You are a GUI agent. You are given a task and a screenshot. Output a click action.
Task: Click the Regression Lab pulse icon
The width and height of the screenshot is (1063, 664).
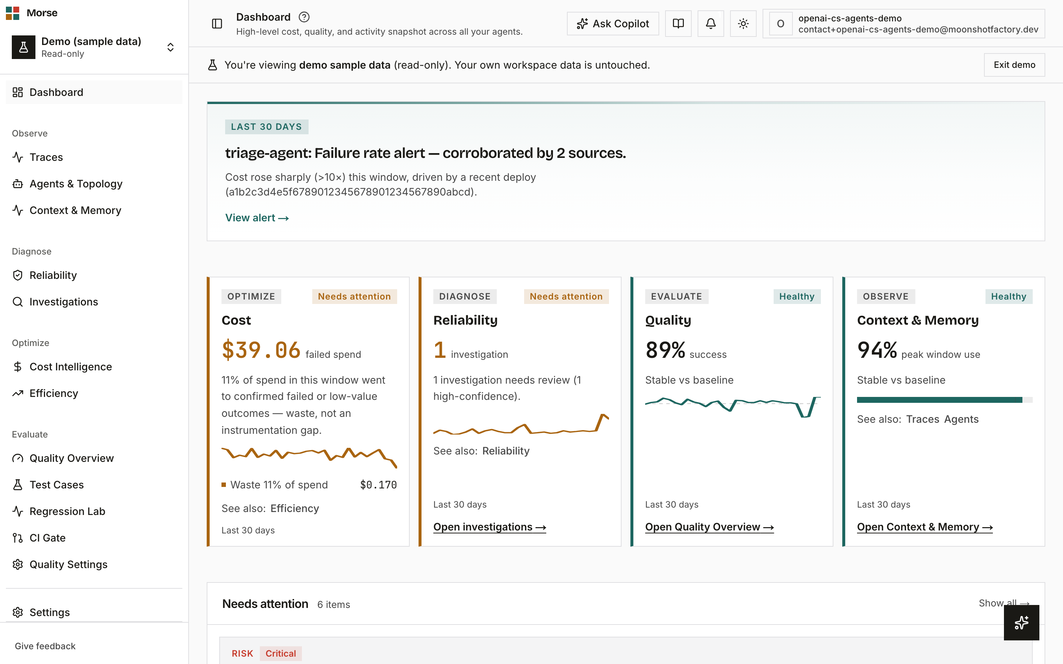18,511
